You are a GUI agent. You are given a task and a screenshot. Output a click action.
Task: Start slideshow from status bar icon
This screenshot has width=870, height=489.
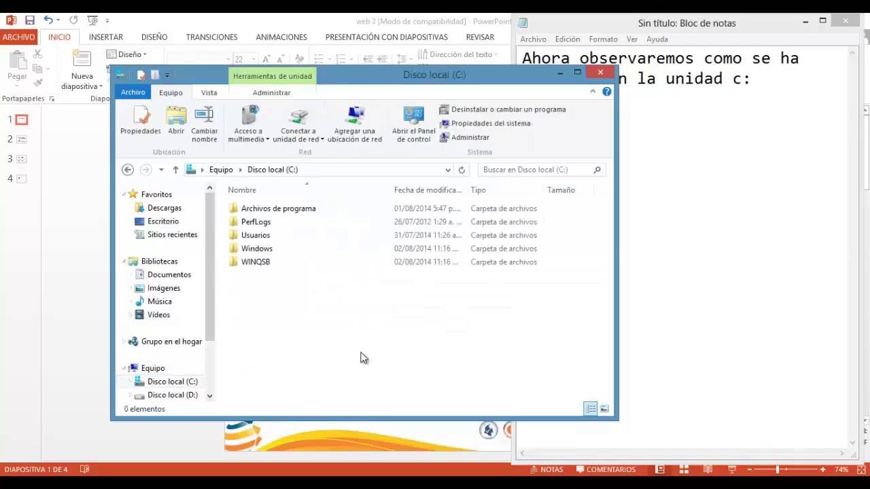click(732, 469)
